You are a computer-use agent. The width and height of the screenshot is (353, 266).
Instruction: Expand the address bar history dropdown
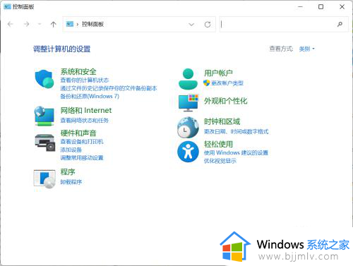click(x=191, y=24)
